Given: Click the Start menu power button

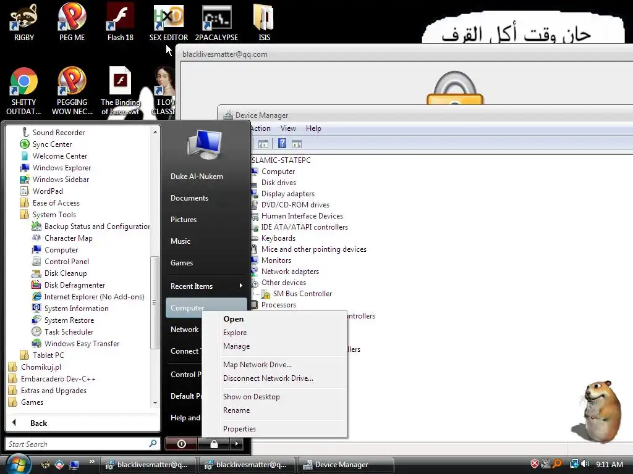Looking at the screenshot, I should coord(181,444).
